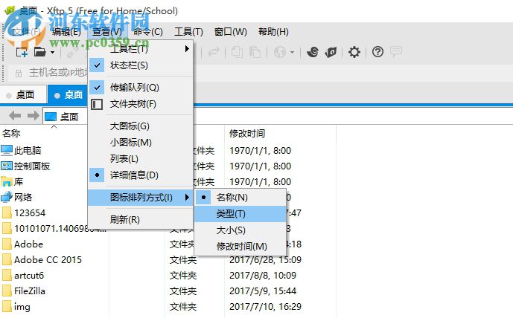This screenshot has height=318, width=513.
Task: Select 详细信息(D) view mode
Action: pos(141,175)
